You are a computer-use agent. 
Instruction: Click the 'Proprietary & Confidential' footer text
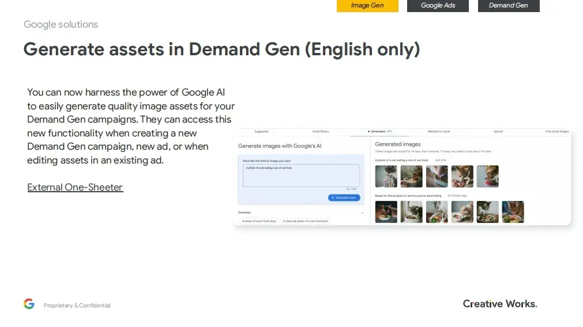77,306
